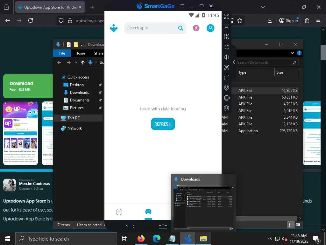Open Microsoft Edge from the taskbar
This screenshot has height=245, width=326.
point(157,239)
